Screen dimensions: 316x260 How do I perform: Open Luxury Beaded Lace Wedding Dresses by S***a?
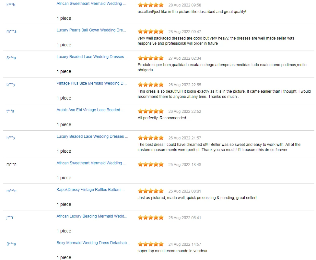(92, 57)
